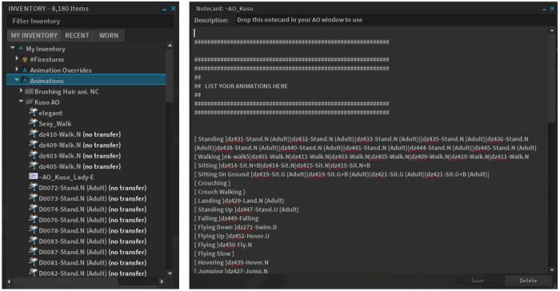
Task: Collapse the Animations folder
Action: [17, 80]
